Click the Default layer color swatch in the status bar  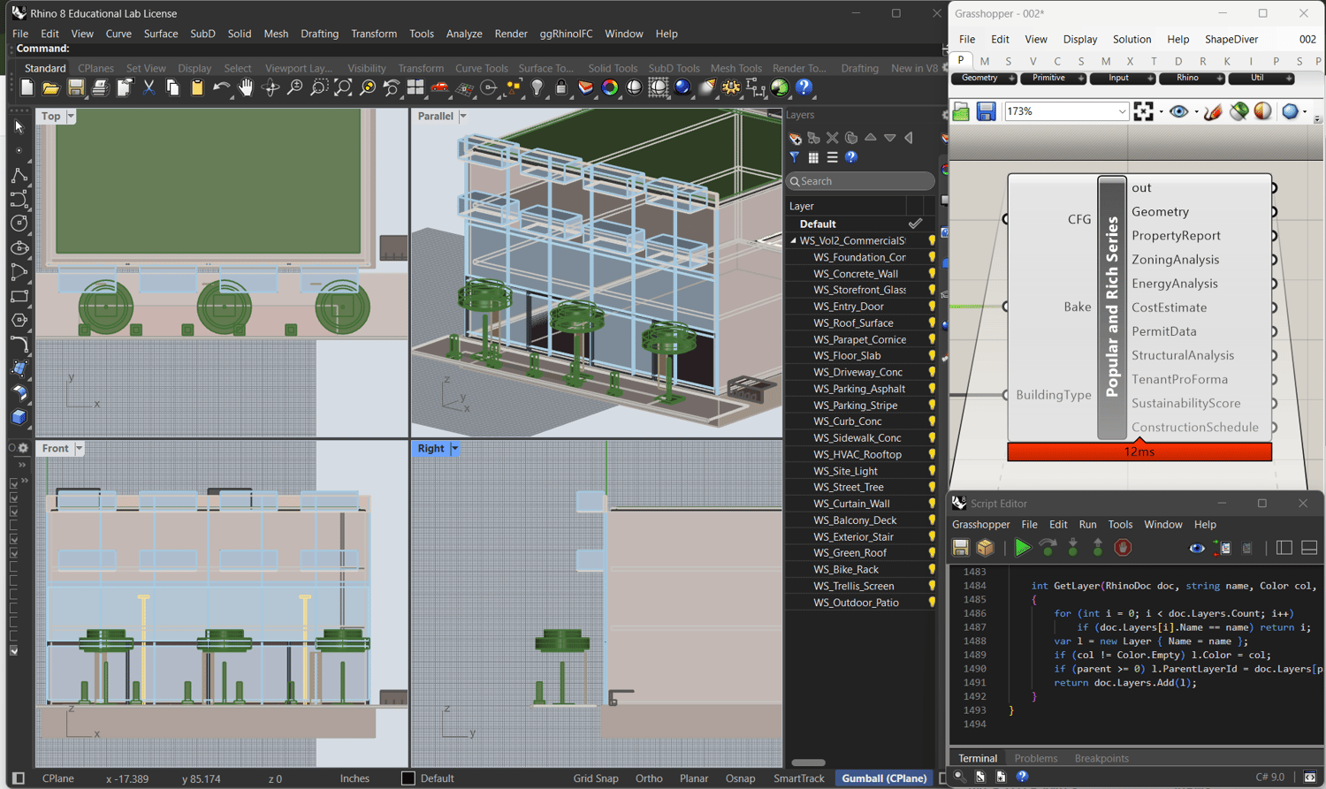pos(408,778)
